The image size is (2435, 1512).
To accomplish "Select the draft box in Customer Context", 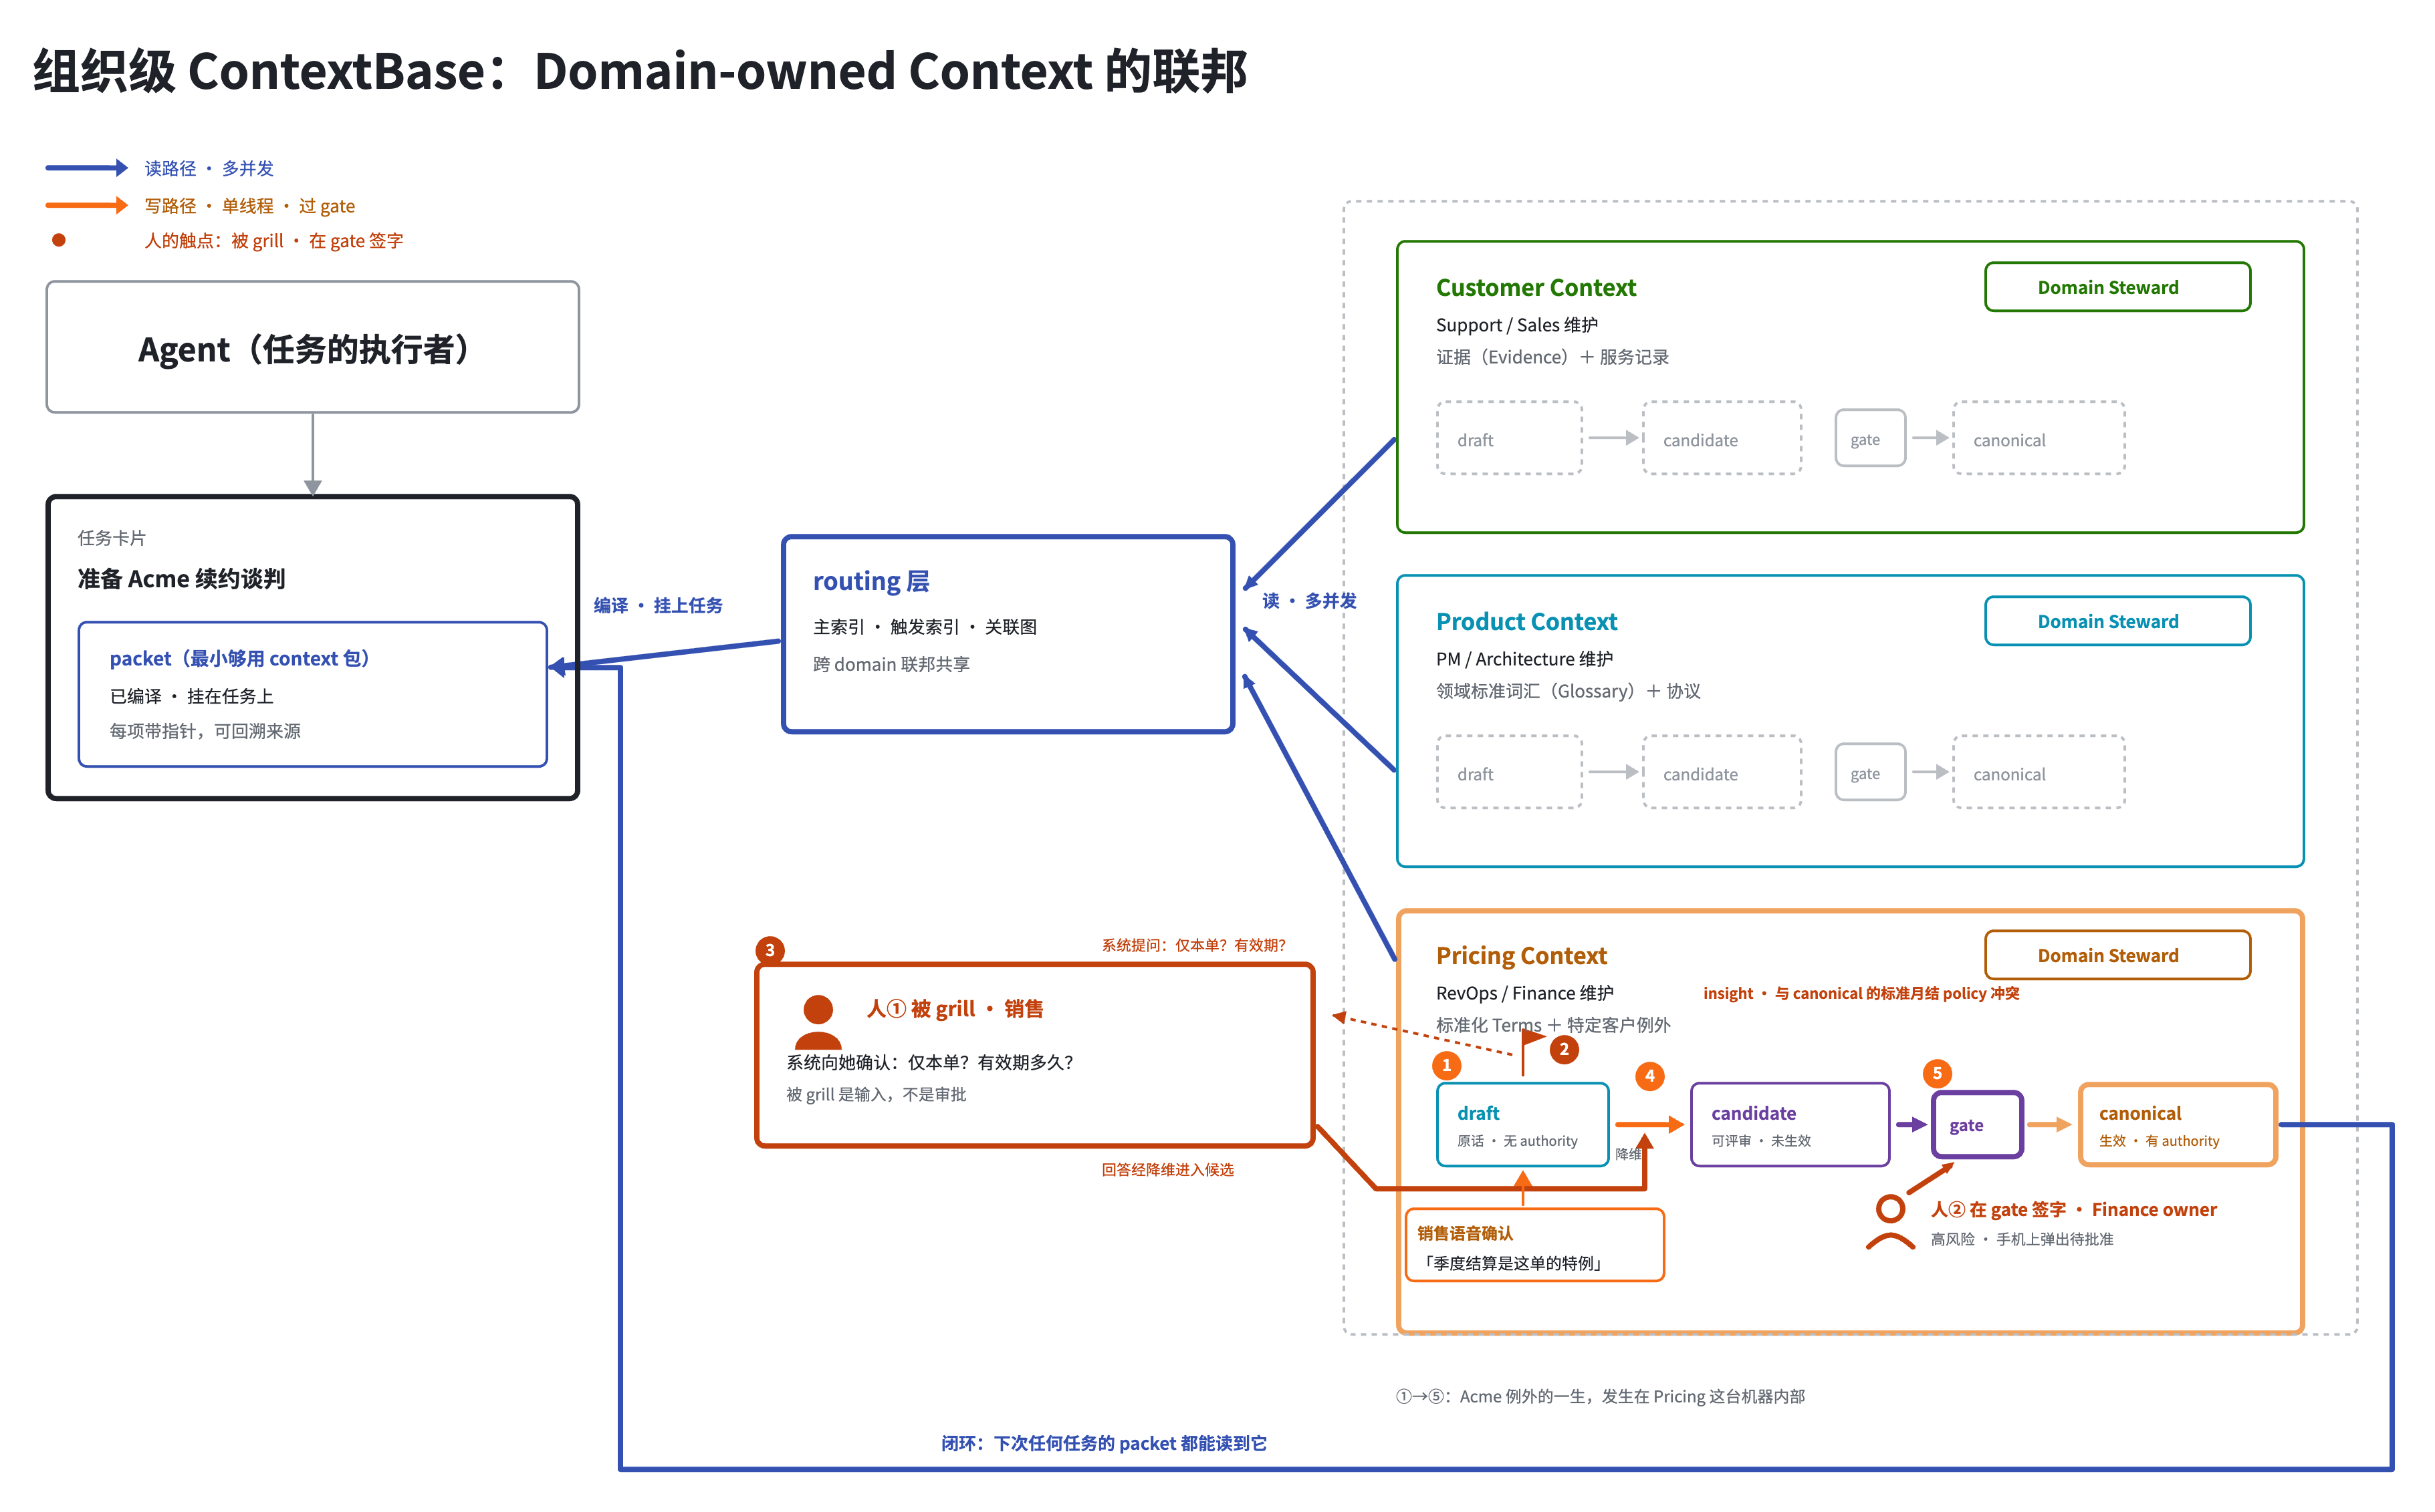I will 1508,438.
